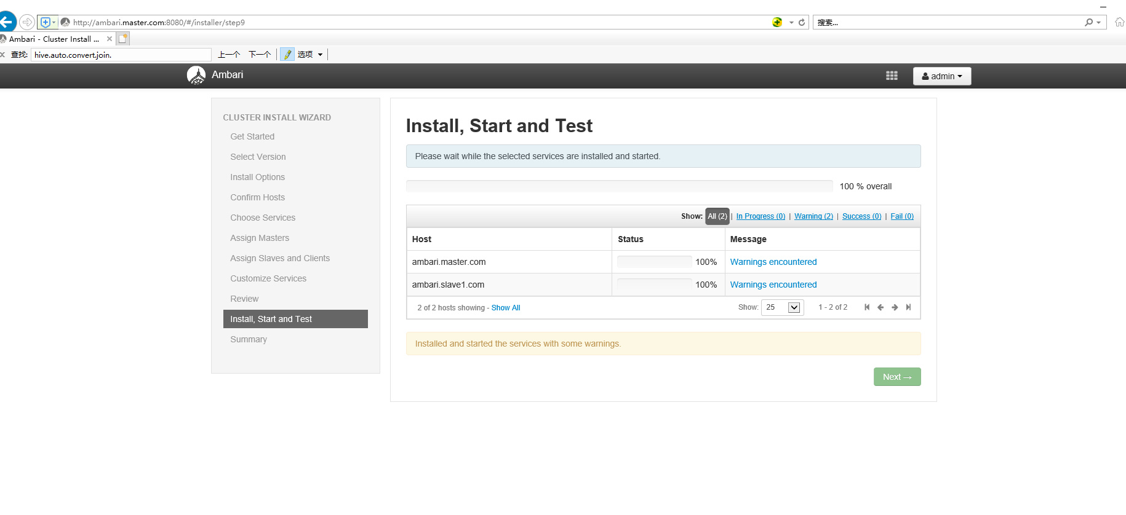This screenshot has height=515, width=1126.
Task: Open the rows-per-page Show 25 dropdown
Action: pyautogui.click(x=782, y=307)
